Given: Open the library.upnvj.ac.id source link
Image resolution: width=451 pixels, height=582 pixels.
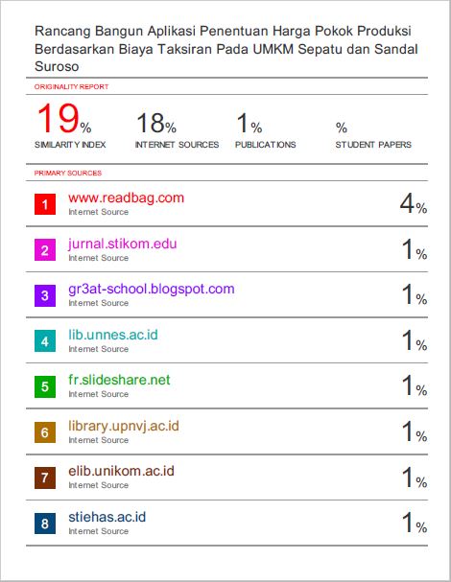Looking at the screenshot, I should [124, 426].
